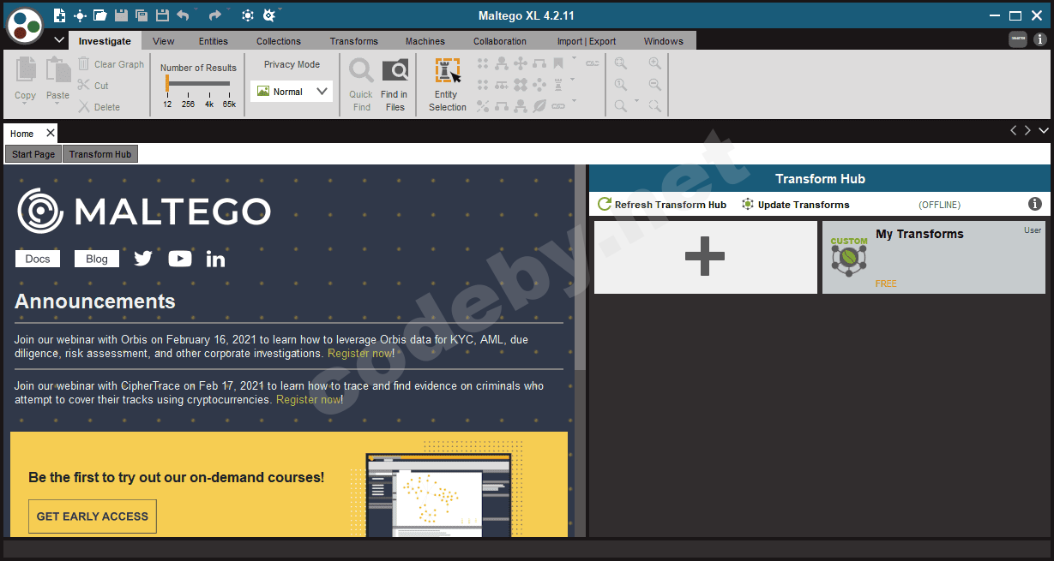1054x561 pixels.
Task: Click the bug-shaped gear icon in title bar
Action: pyautogui.click(x=268, y=15)
